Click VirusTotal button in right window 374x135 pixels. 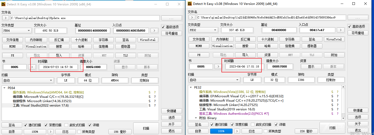[334, 39]
